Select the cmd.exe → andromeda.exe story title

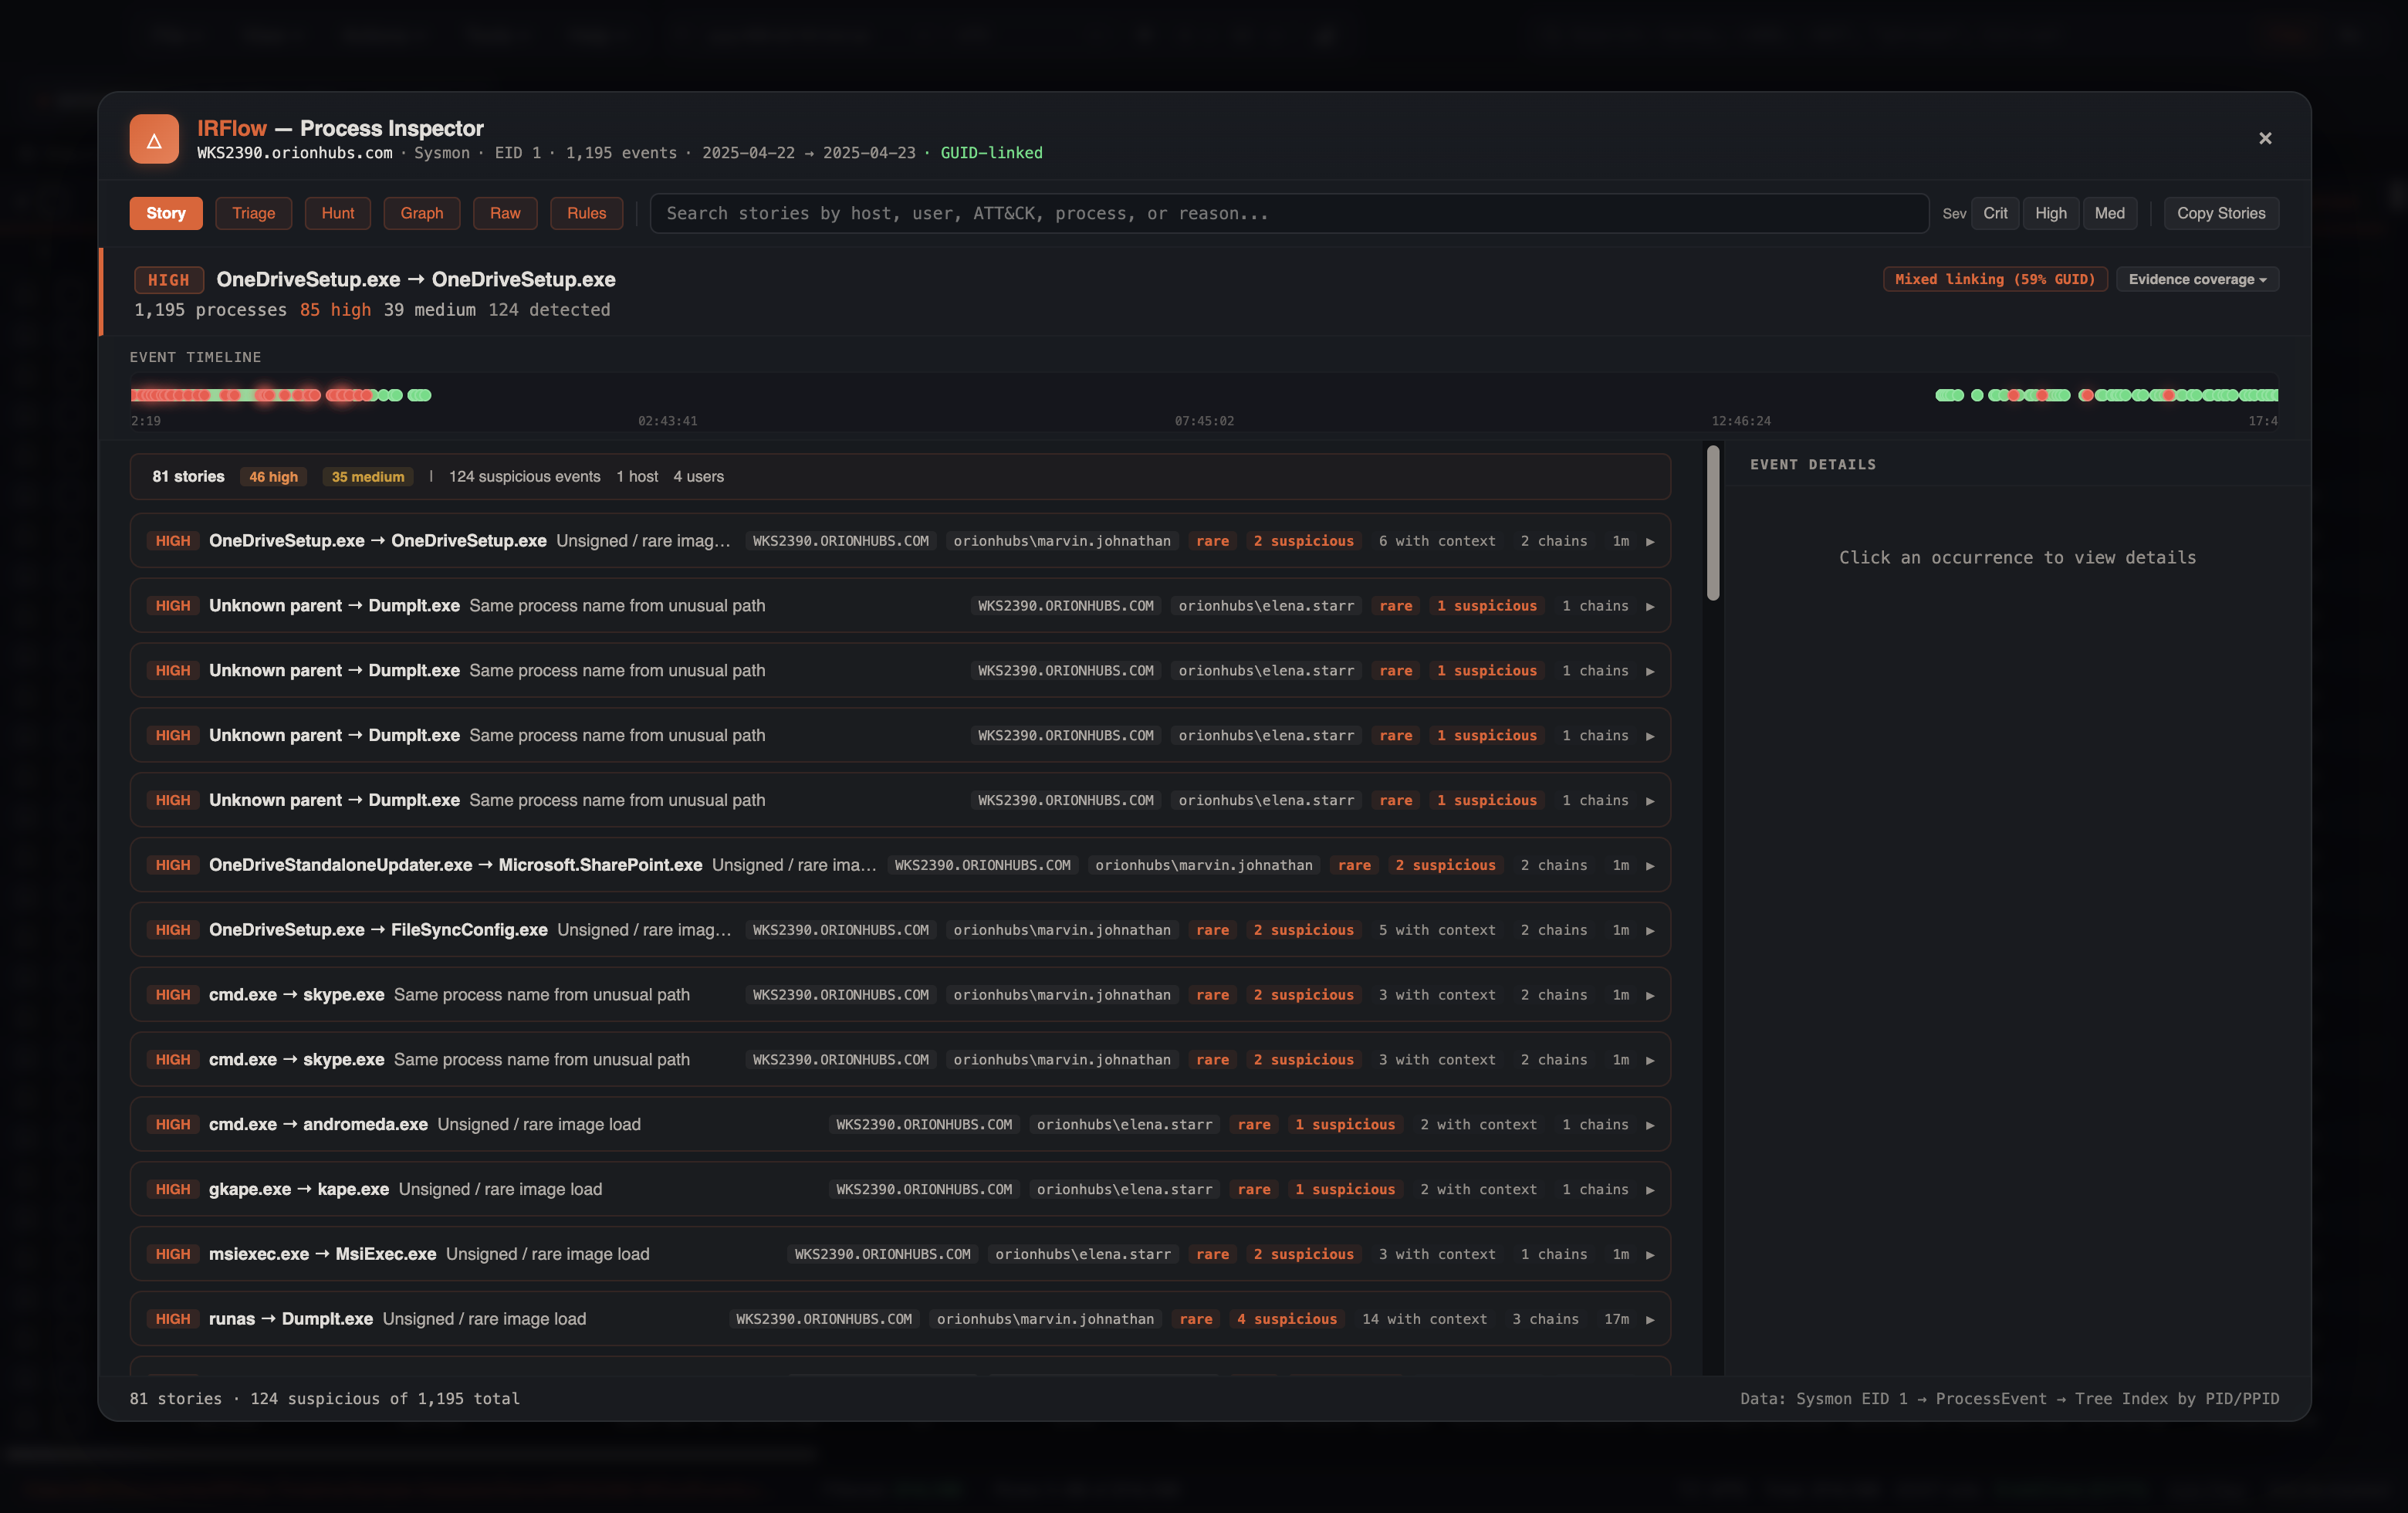click(x=318, y=1124)
